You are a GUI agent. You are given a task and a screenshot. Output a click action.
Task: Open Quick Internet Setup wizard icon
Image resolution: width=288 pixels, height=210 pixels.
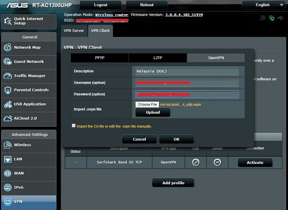point(8,21)
